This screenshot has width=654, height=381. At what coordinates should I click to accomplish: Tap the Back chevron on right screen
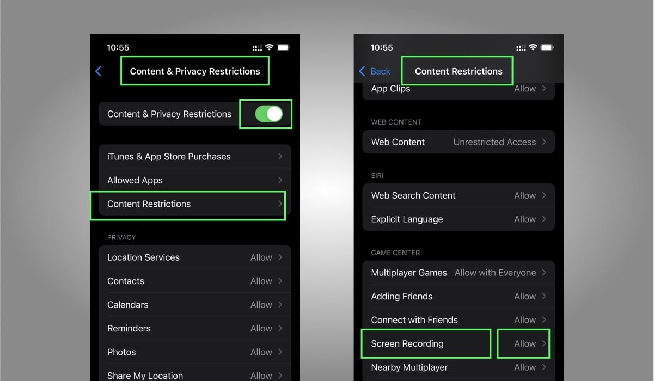[362, 71]
